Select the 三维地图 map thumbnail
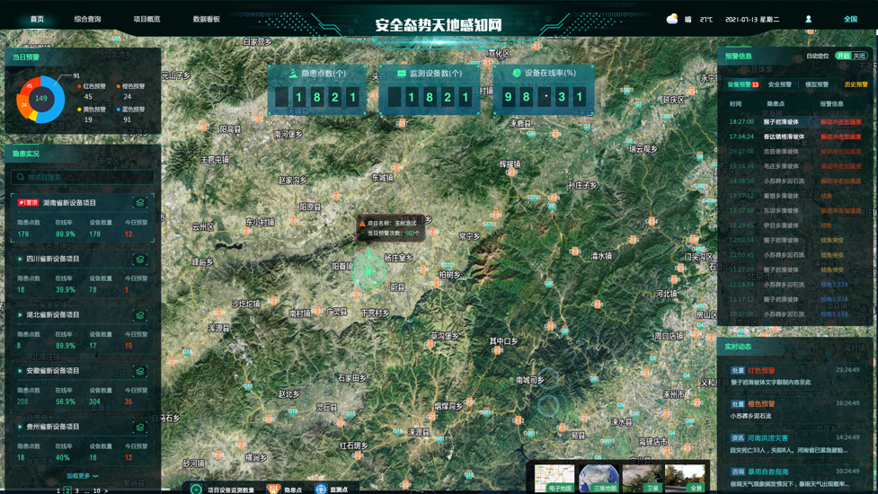Screen dimensions: 878x494 [599, 478]
